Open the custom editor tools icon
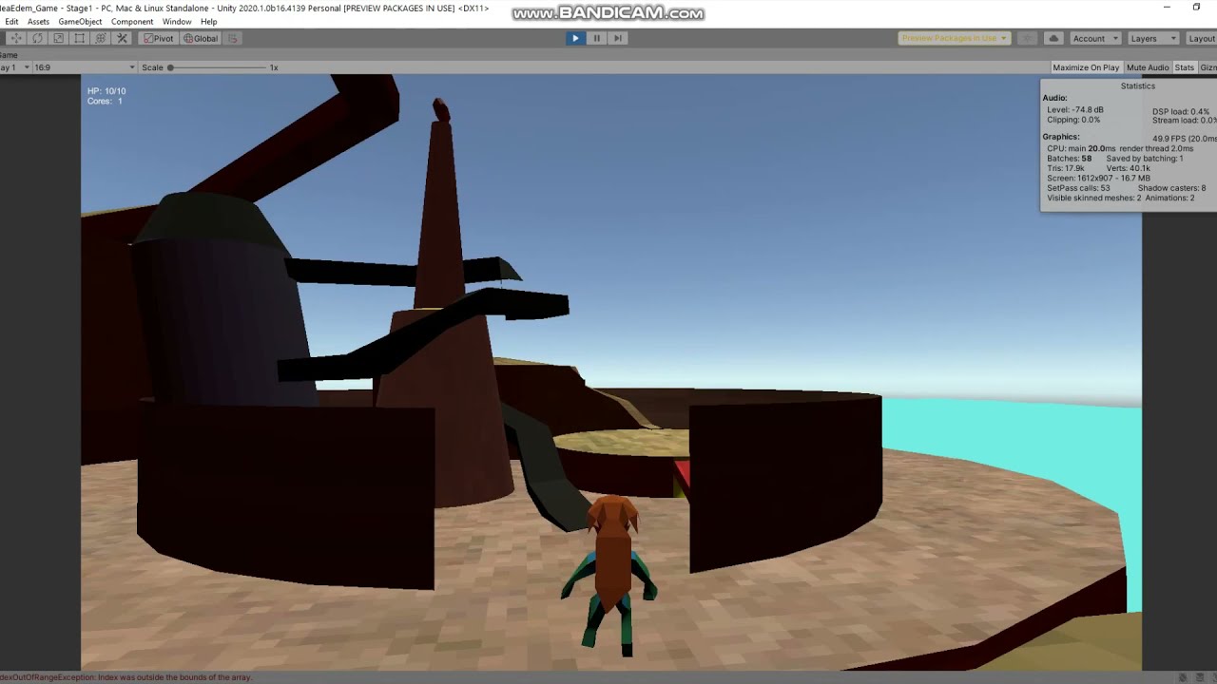 (x=122, y=38)
